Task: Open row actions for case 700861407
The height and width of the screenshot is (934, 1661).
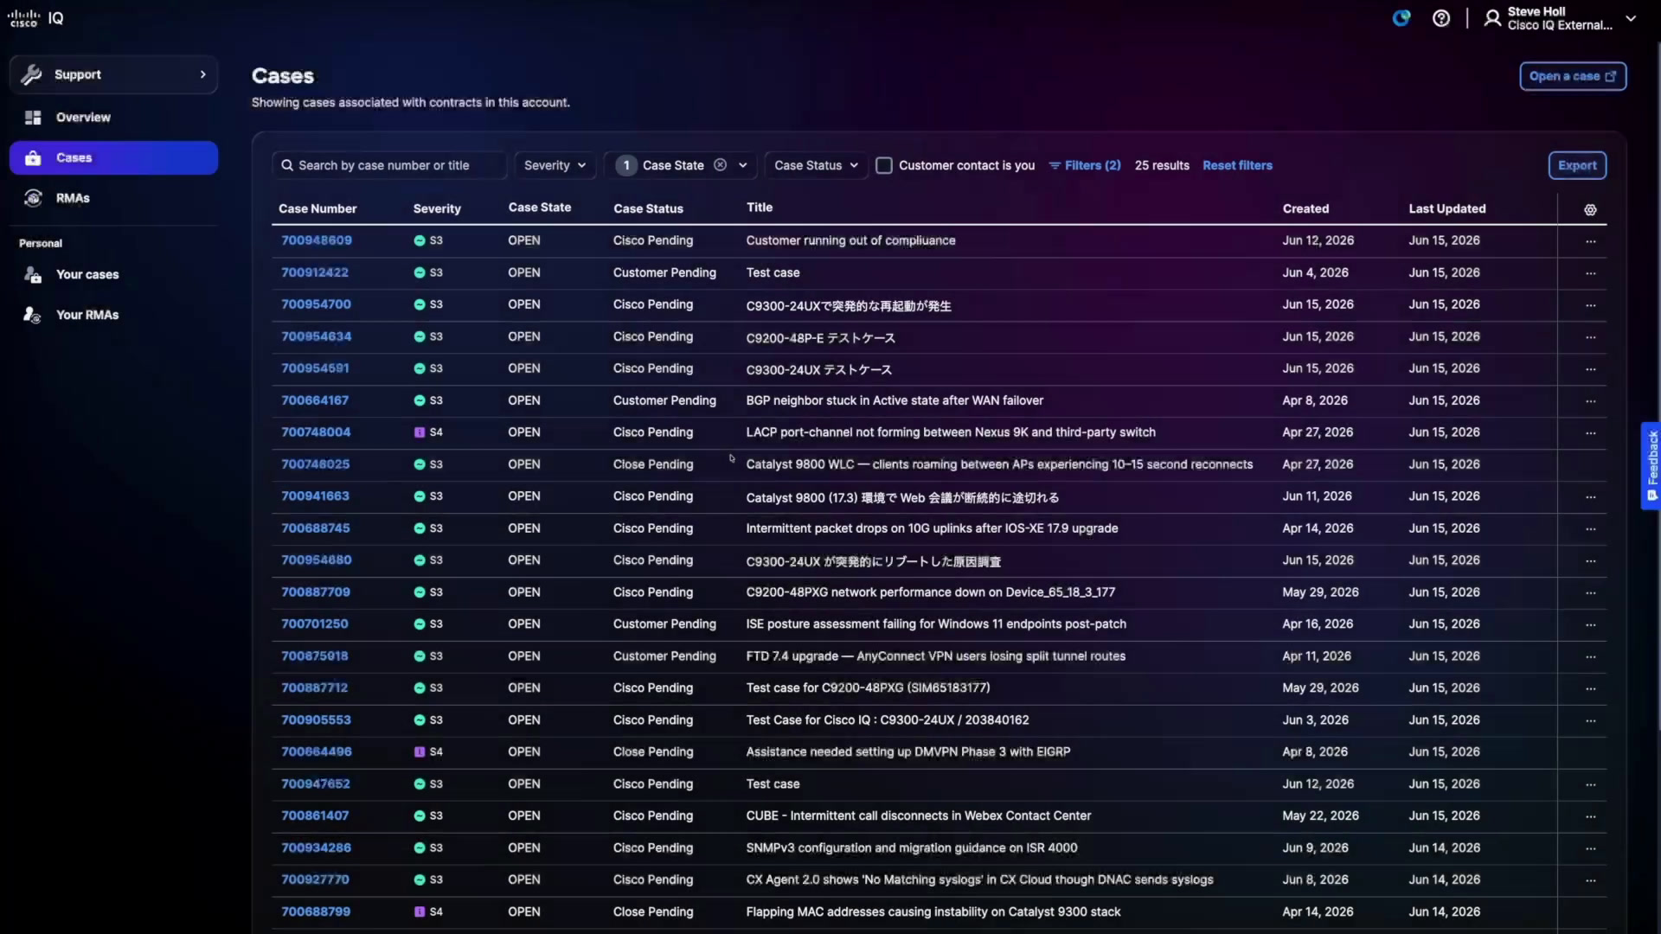Action: pyautogui.click(x=1590, y=816)
